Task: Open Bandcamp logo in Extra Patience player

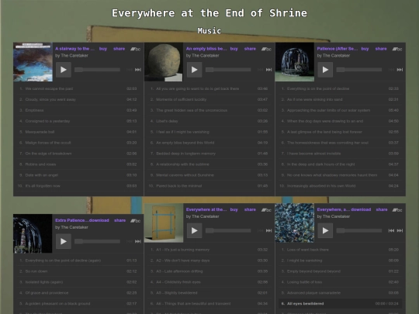Action: (136, 220)
